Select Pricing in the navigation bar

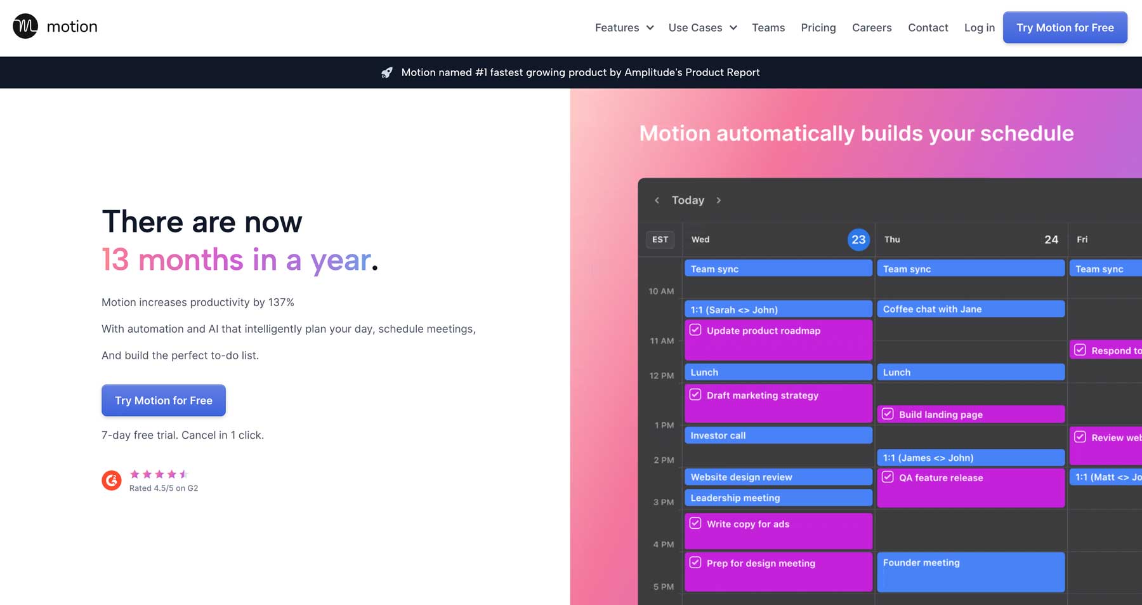coord(818,27)
